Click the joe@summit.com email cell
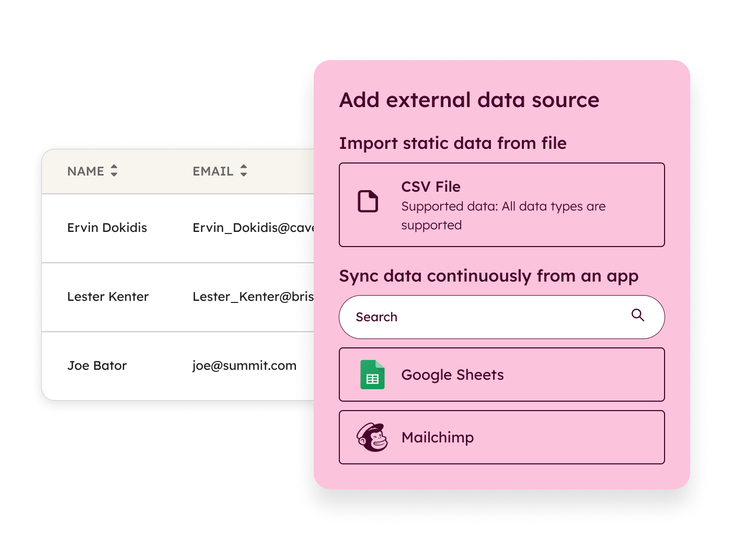Screen dimensions: 732x549 pyautogui.click(x=244, y=366)
